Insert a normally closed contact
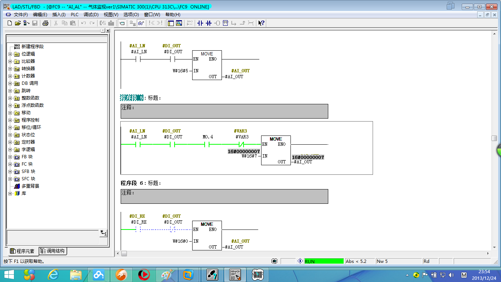Viewport: 501px width, 282px height. click(209, 23)
